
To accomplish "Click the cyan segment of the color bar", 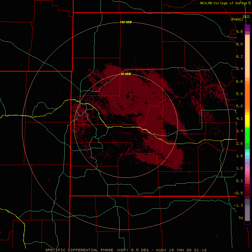I will [247, 154].
